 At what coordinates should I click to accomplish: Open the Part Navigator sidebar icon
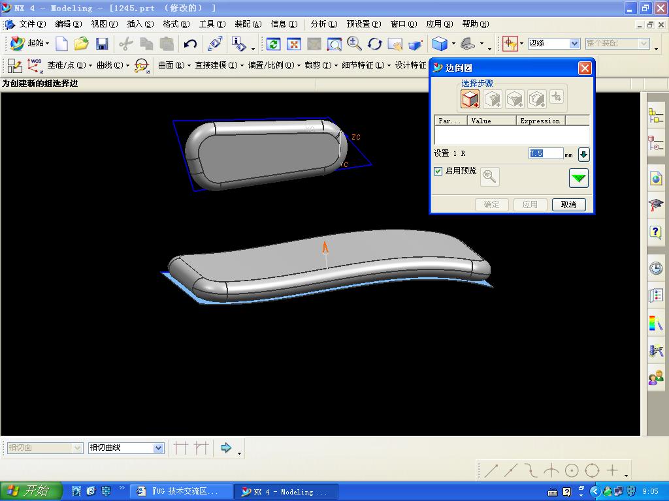click(x=656, y=143)
